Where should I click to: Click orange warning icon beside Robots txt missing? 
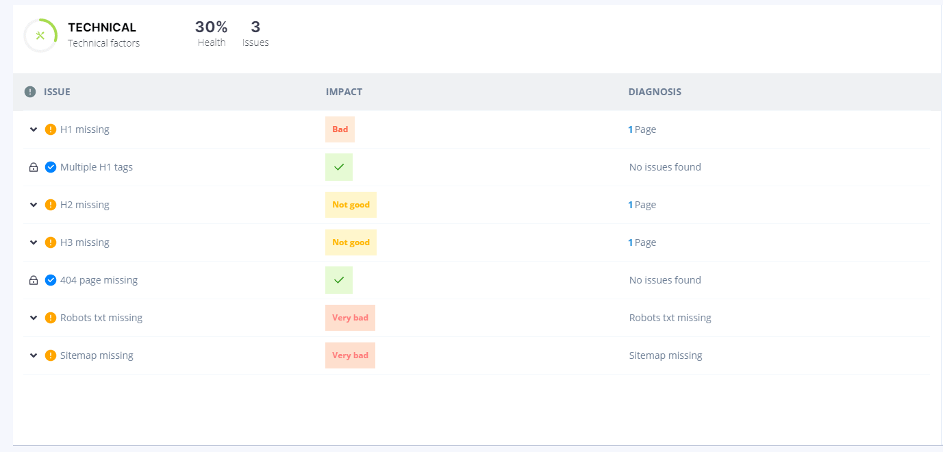click(51, 318)
